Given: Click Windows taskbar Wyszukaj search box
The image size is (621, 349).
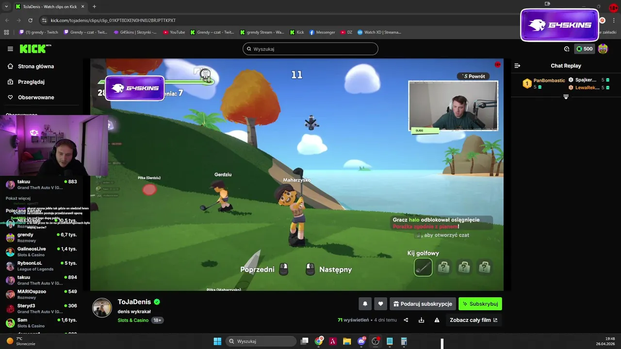Looking at the screenshot, I should coord(261,341).
